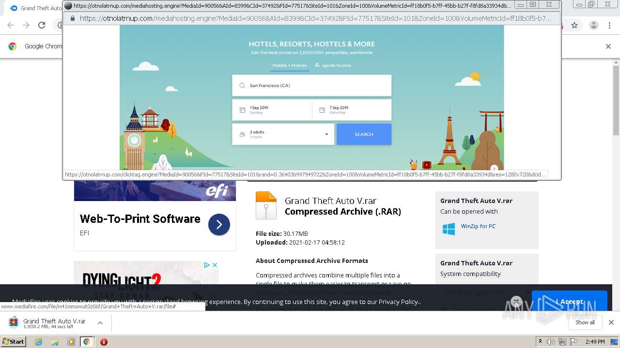Edit the San Francisco (CA) destination field
This screenshot has width=620, height=348.
point(311,86)
